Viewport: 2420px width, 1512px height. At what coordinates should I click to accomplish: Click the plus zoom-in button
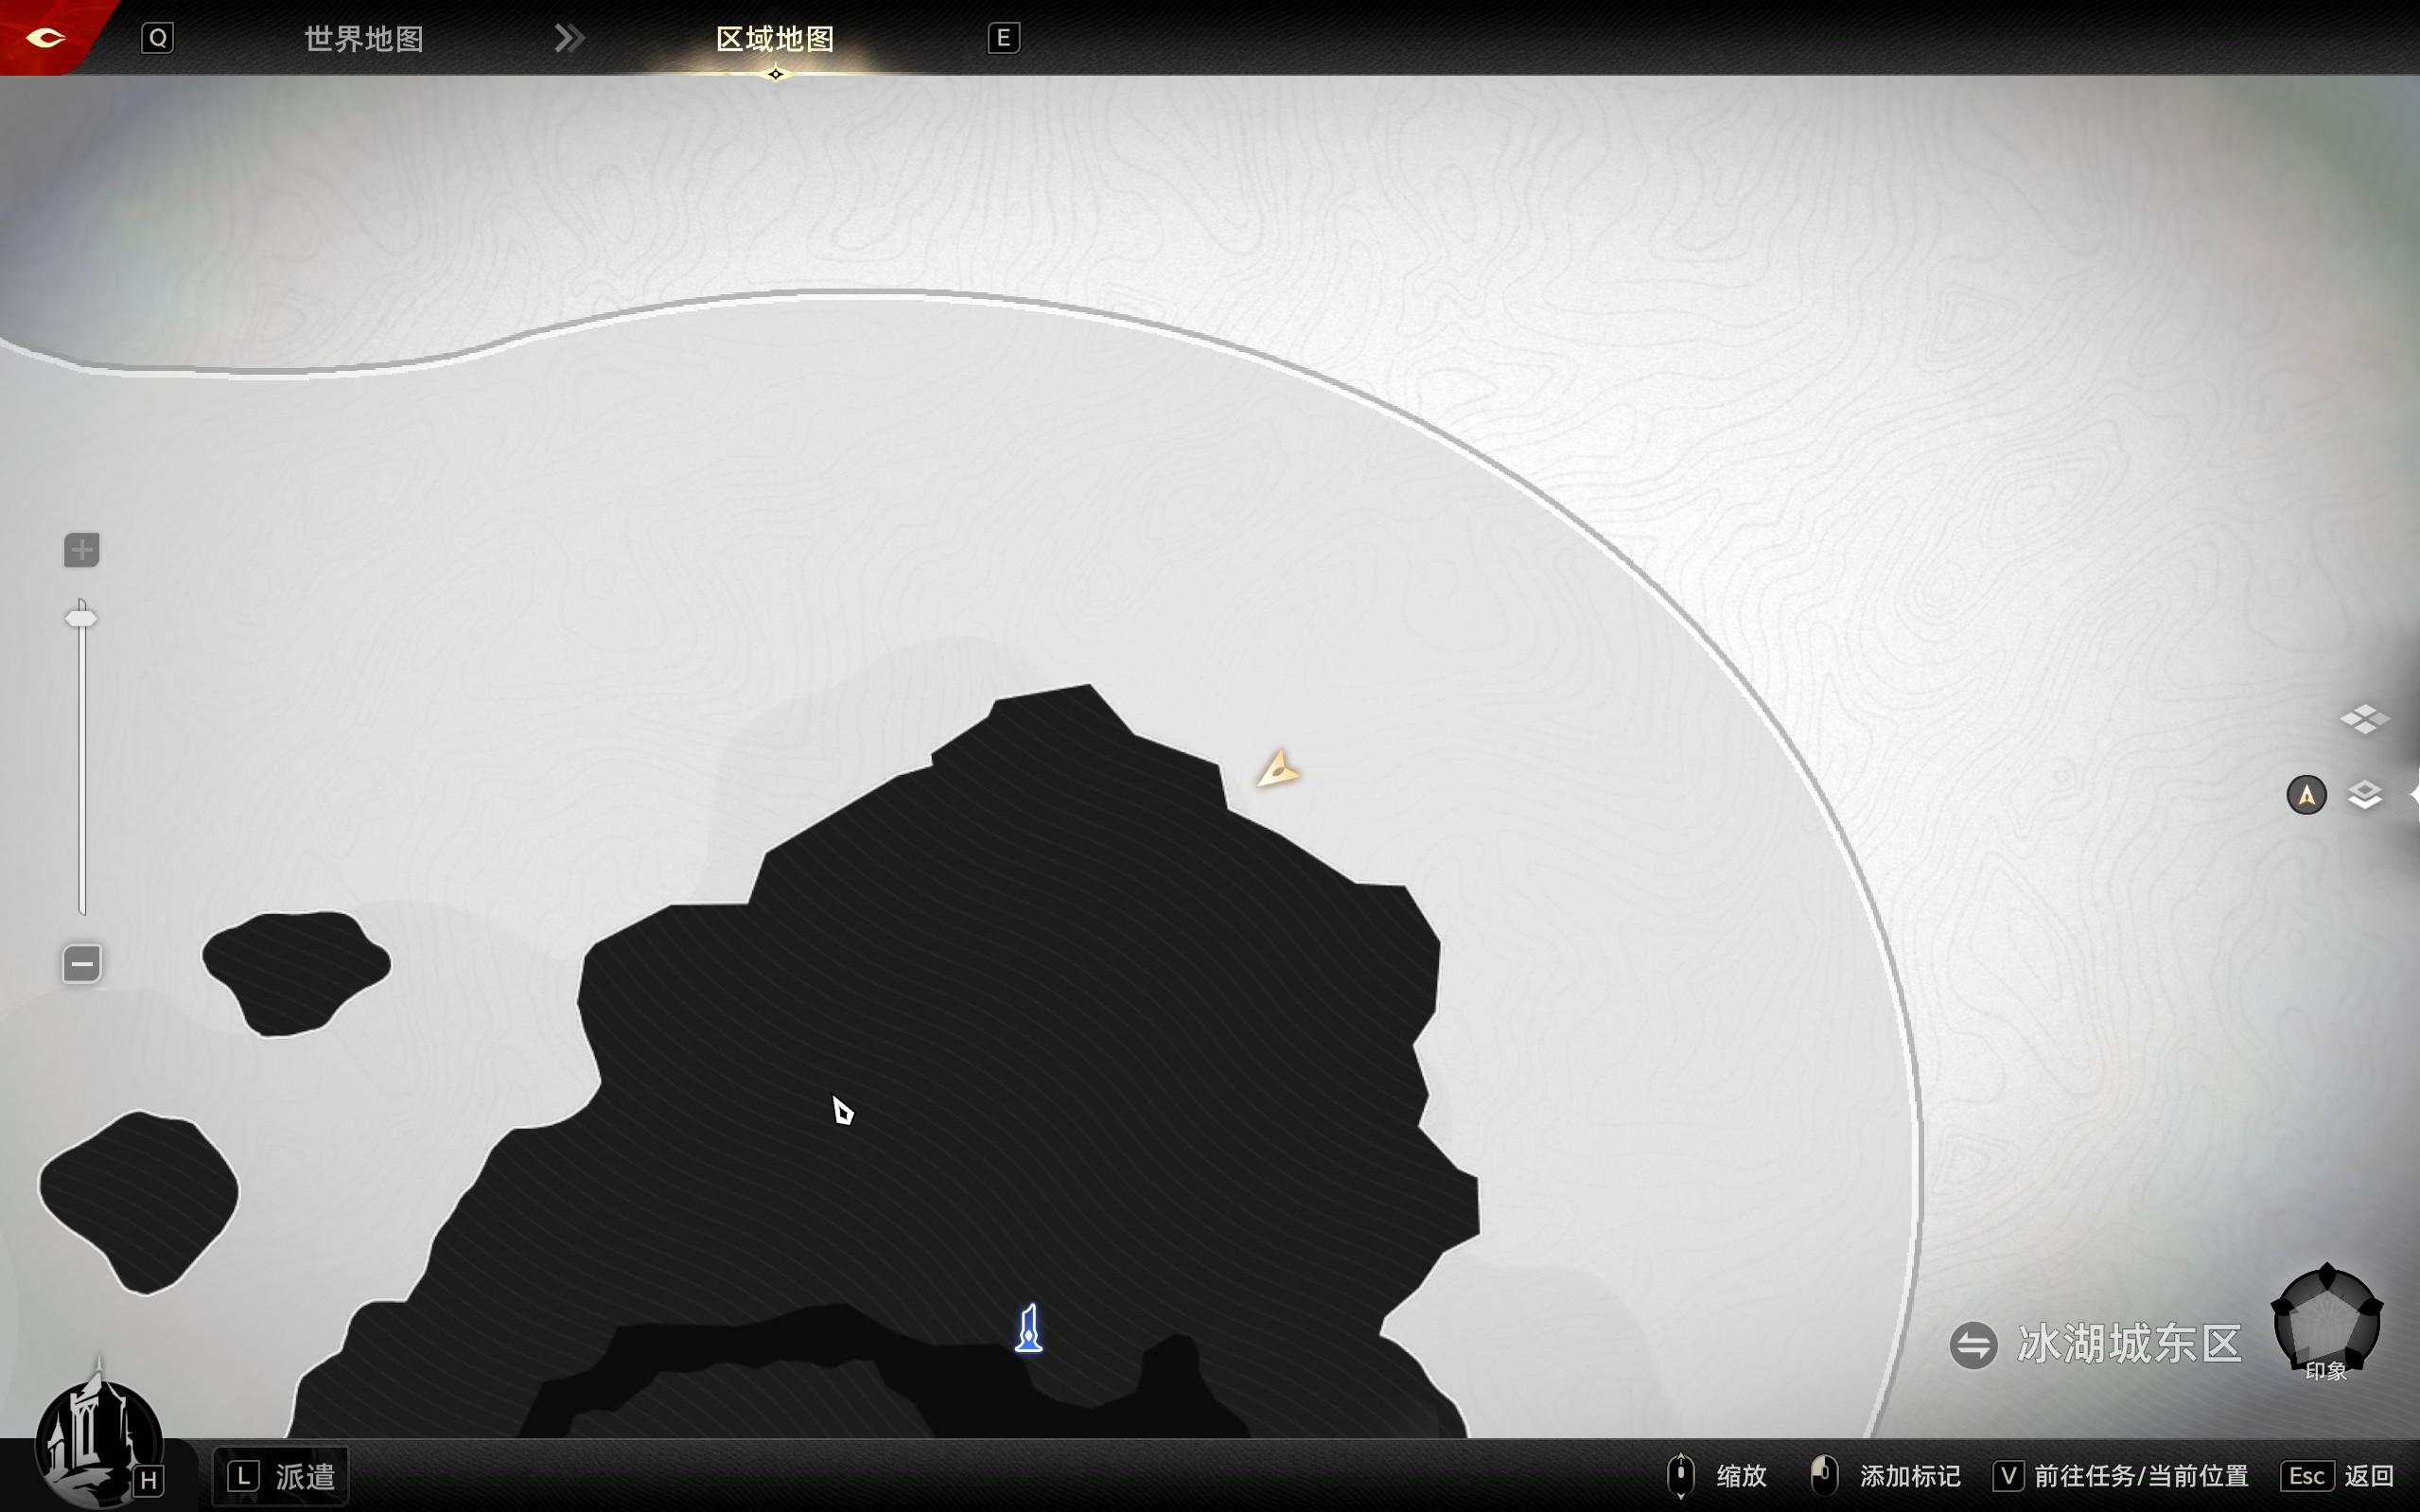(82, 550)
